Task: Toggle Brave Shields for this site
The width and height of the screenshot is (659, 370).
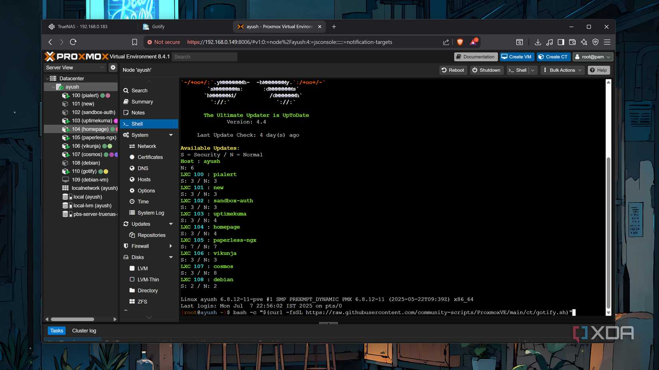Action: point(460,42)
